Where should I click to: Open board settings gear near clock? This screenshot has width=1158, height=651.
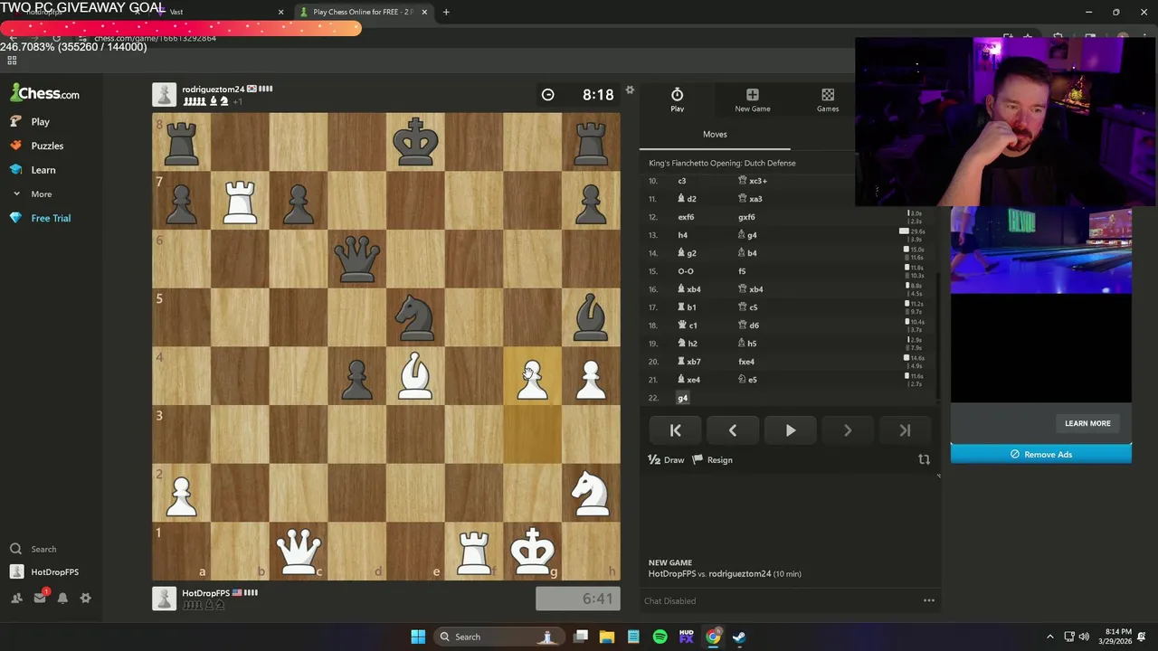(630, 90)
